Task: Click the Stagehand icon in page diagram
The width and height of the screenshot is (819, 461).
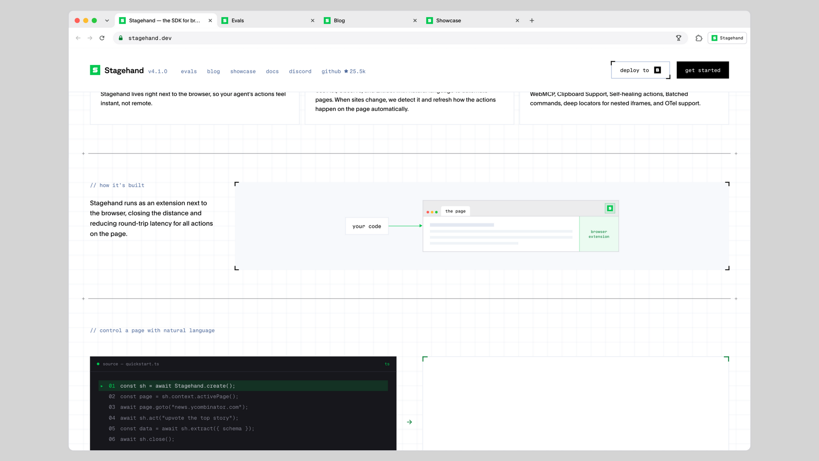Action: 610,208
